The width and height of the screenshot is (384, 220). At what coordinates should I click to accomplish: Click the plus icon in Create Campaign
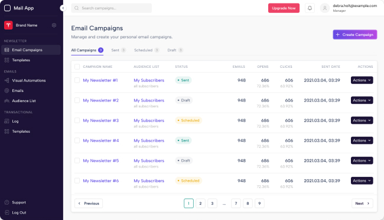tap(338, 35)
